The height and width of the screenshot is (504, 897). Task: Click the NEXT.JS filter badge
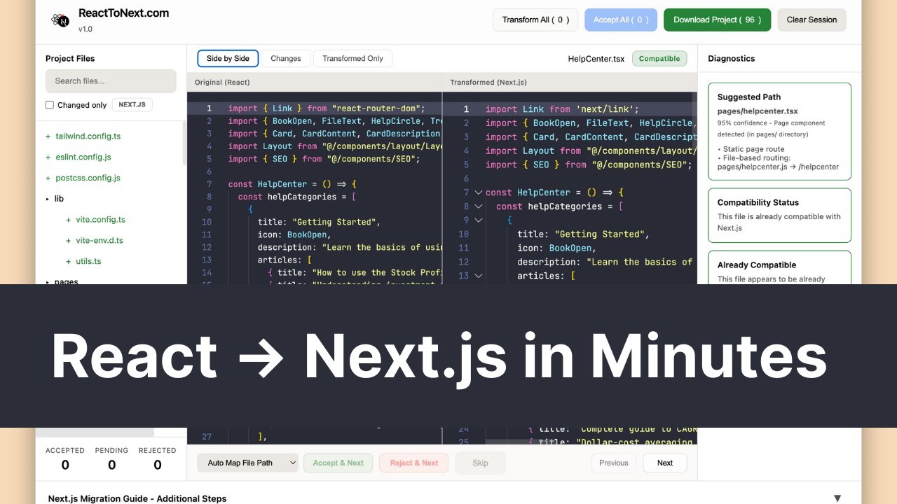(132, 105)
